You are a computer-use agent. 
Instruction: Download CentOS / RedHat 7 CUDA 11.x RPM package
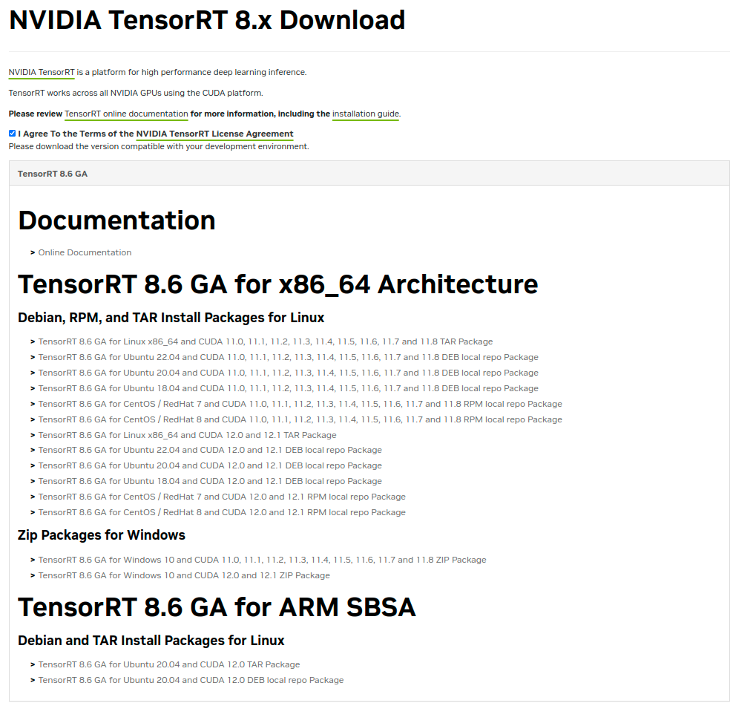(300, 404)
